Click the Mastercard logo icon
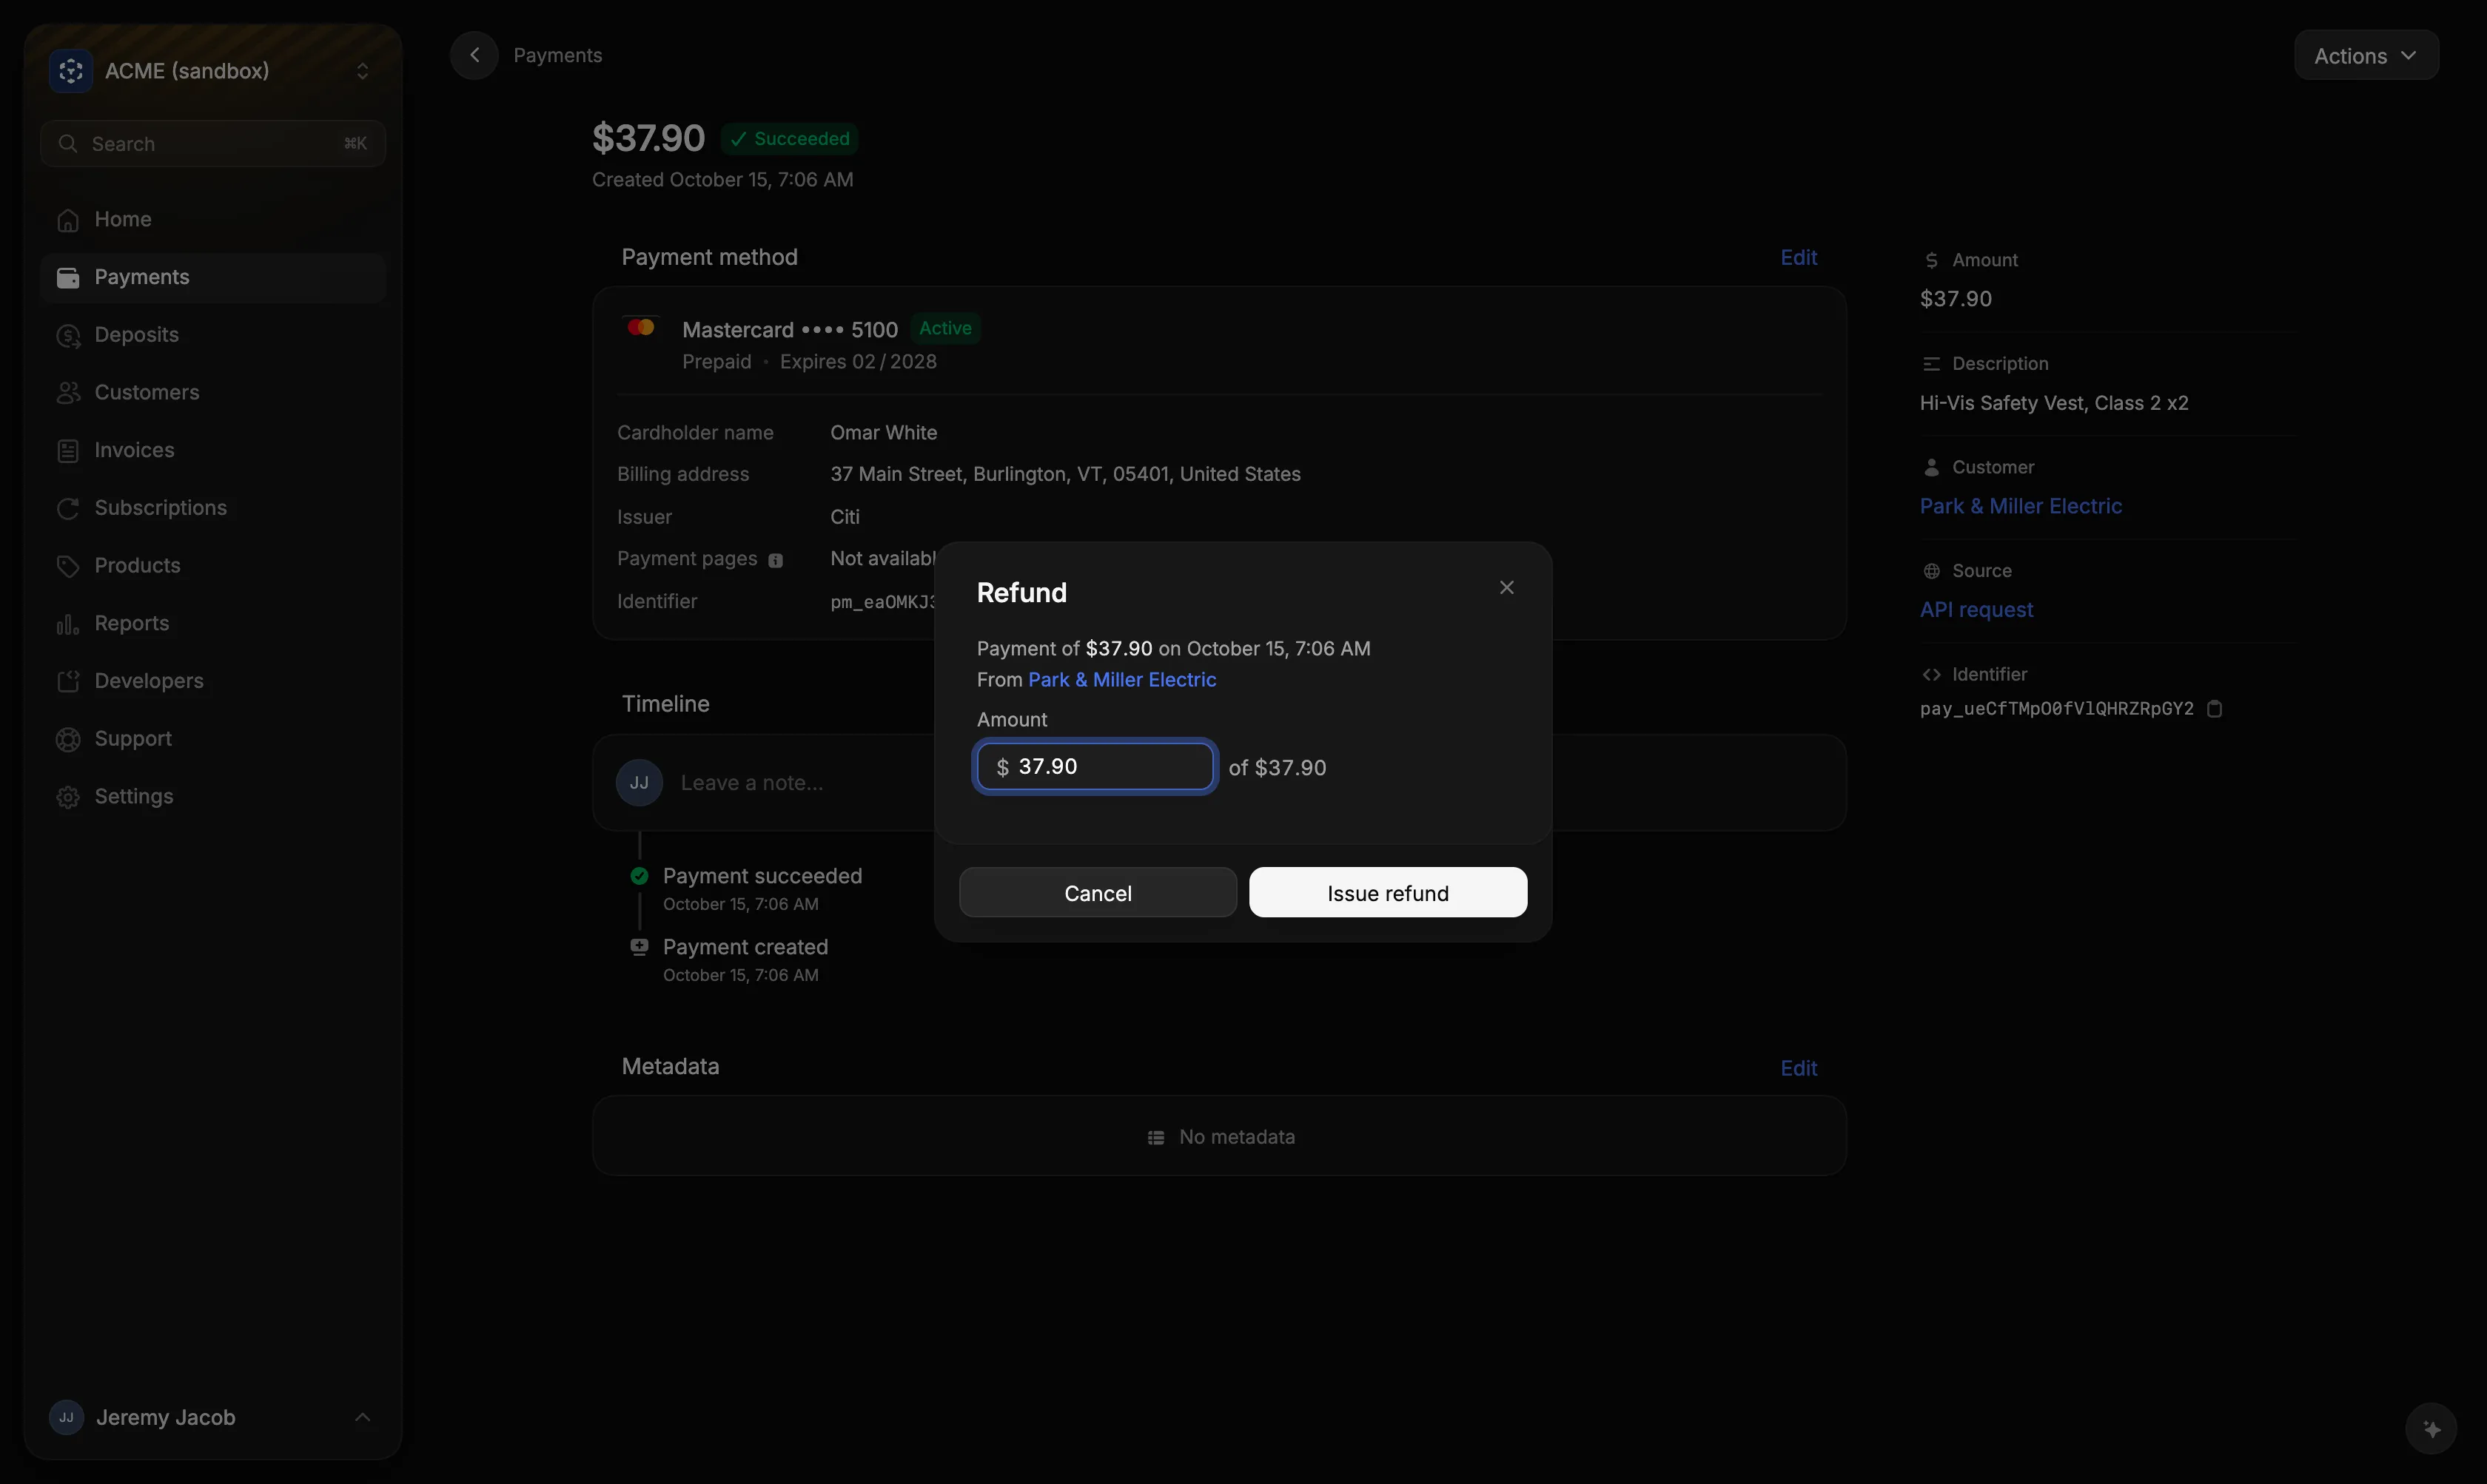 coord(640,327)
